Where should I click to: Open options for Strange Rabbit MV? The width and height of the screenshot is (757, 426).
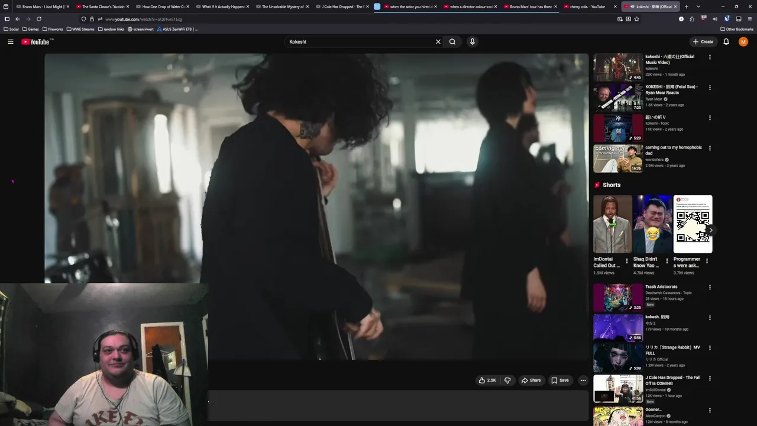coord(710,348)
